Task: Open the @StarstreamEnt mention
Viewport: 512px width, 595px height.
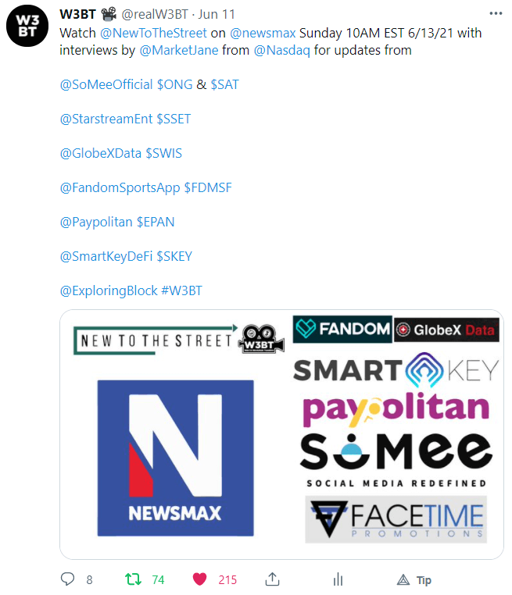Action: [106, 119]
